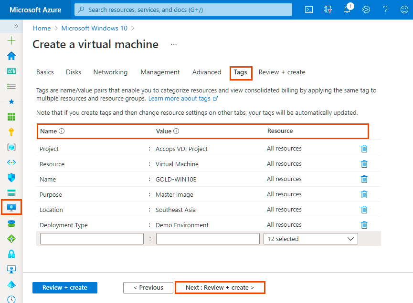This screenshot has width=413, height=303.
Task: Go to Home breadcrumb link
Action: point(42,28)
